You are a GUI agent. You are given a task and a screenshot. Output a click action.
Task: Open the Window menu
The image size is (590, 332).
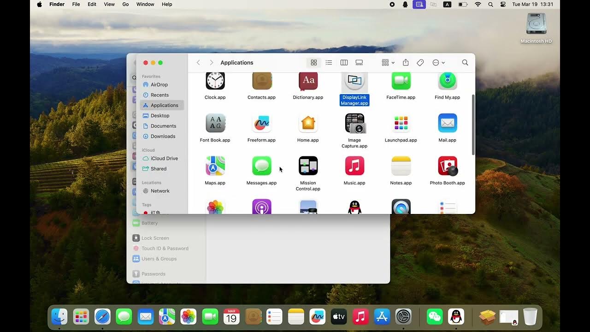pyautogui.click(x=145, y=4)
